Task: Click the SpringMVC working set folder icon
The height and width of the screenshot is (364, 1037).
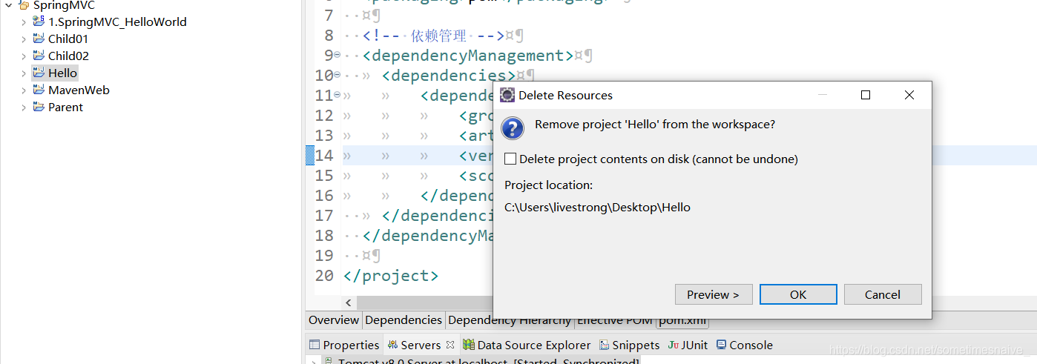Action: (x=24, y=5)
